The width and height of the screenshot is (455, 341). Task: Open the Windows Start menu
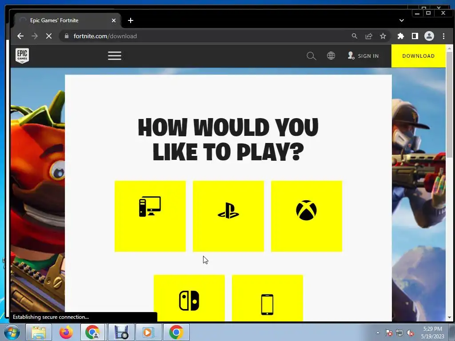pyautogui.click(x=12, y=332)
